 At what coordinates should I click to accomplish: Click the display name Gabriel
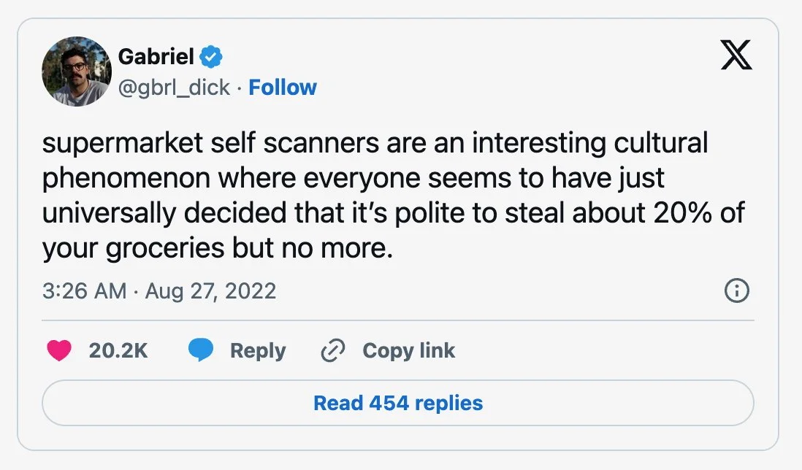[x=156, y=56]
